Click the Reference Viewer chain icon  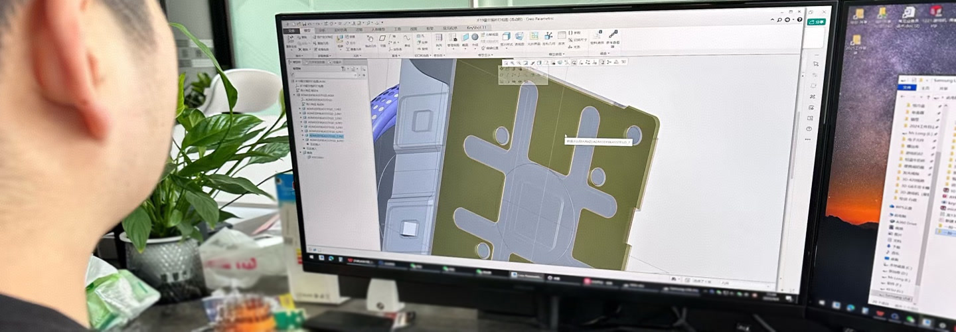[613, 35]
